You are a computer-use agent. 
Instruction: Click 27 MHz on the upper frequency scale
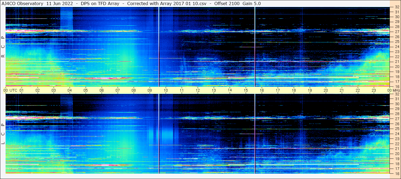(397, 32)
